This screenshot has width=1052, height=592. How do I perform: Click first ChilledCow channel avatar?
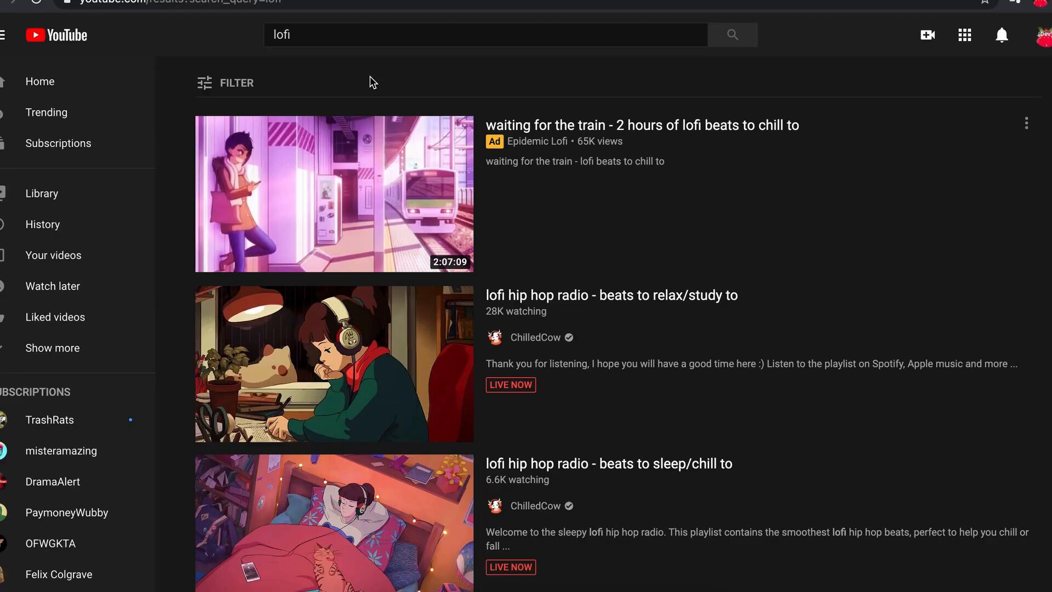(495, 338)
